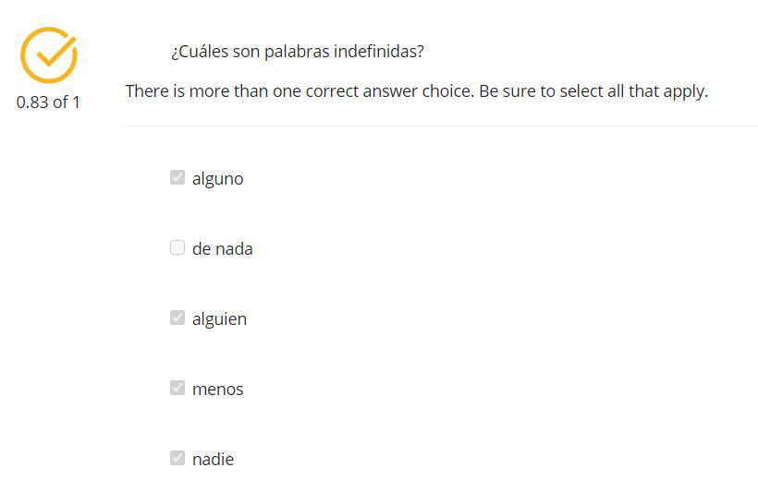Screen dimensions: 758x504
Task: Click the '0.83 of 1' score text
Action: pyautogui.click(x=48, y=102)
